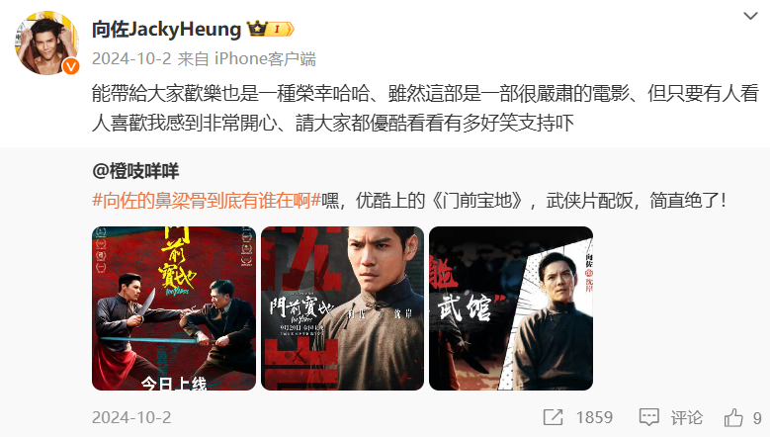Screen dimensions: 770x437
Task: Open the post options chevron menu
Action: click(750, 16)
